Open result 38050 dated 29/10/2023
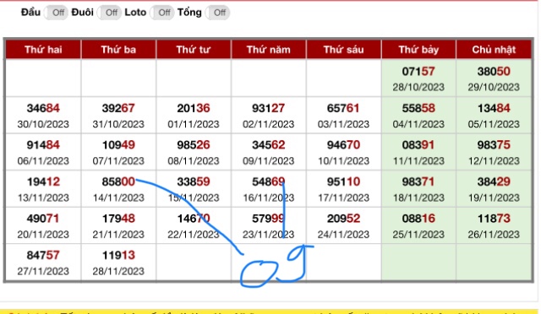This screenshot has height=314, width=541. click(x=494, y=78)
